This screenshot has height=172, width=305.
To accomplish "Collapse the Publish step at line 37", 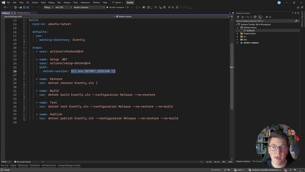I will pyautogui.click(x=24, y=114).
